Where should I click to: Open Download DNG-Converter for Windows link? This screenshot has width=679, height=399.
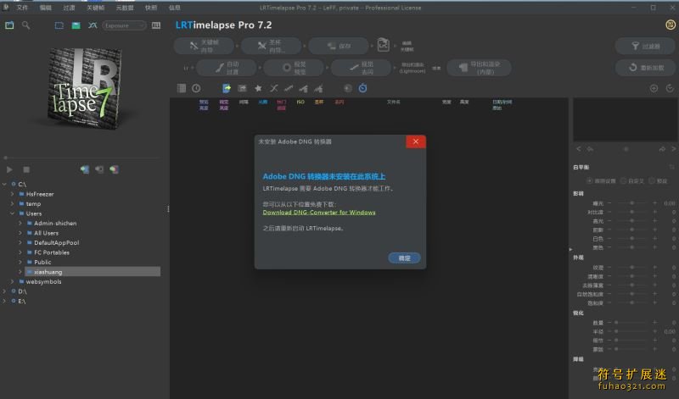point(319,213)
